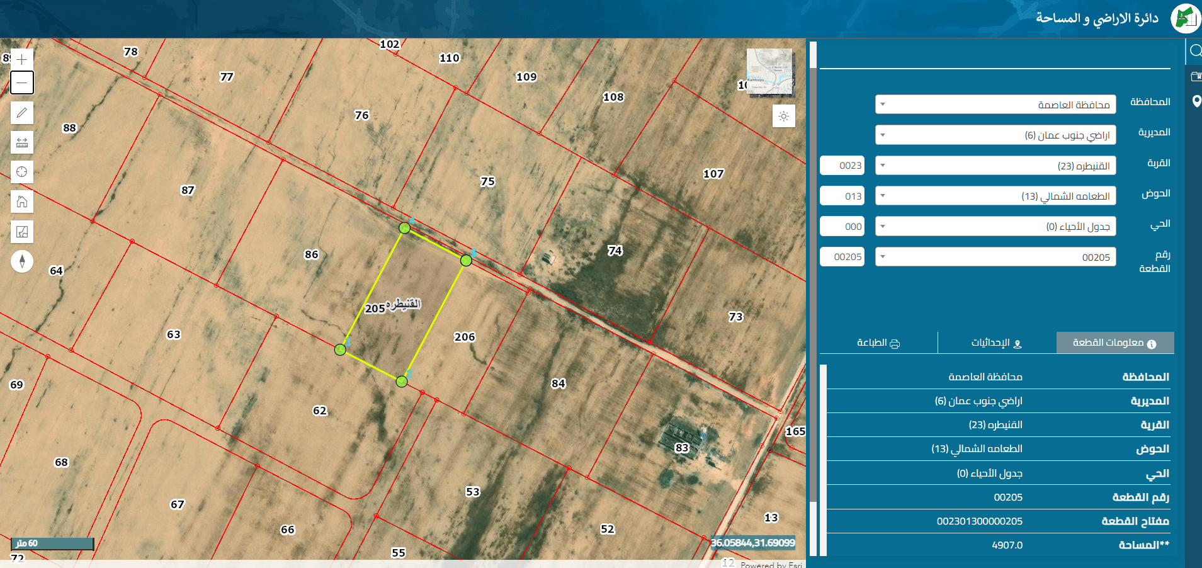The width and height of the screenshot is (1202, 568).
Task: Click the home extent button
Action: [22, 202]
